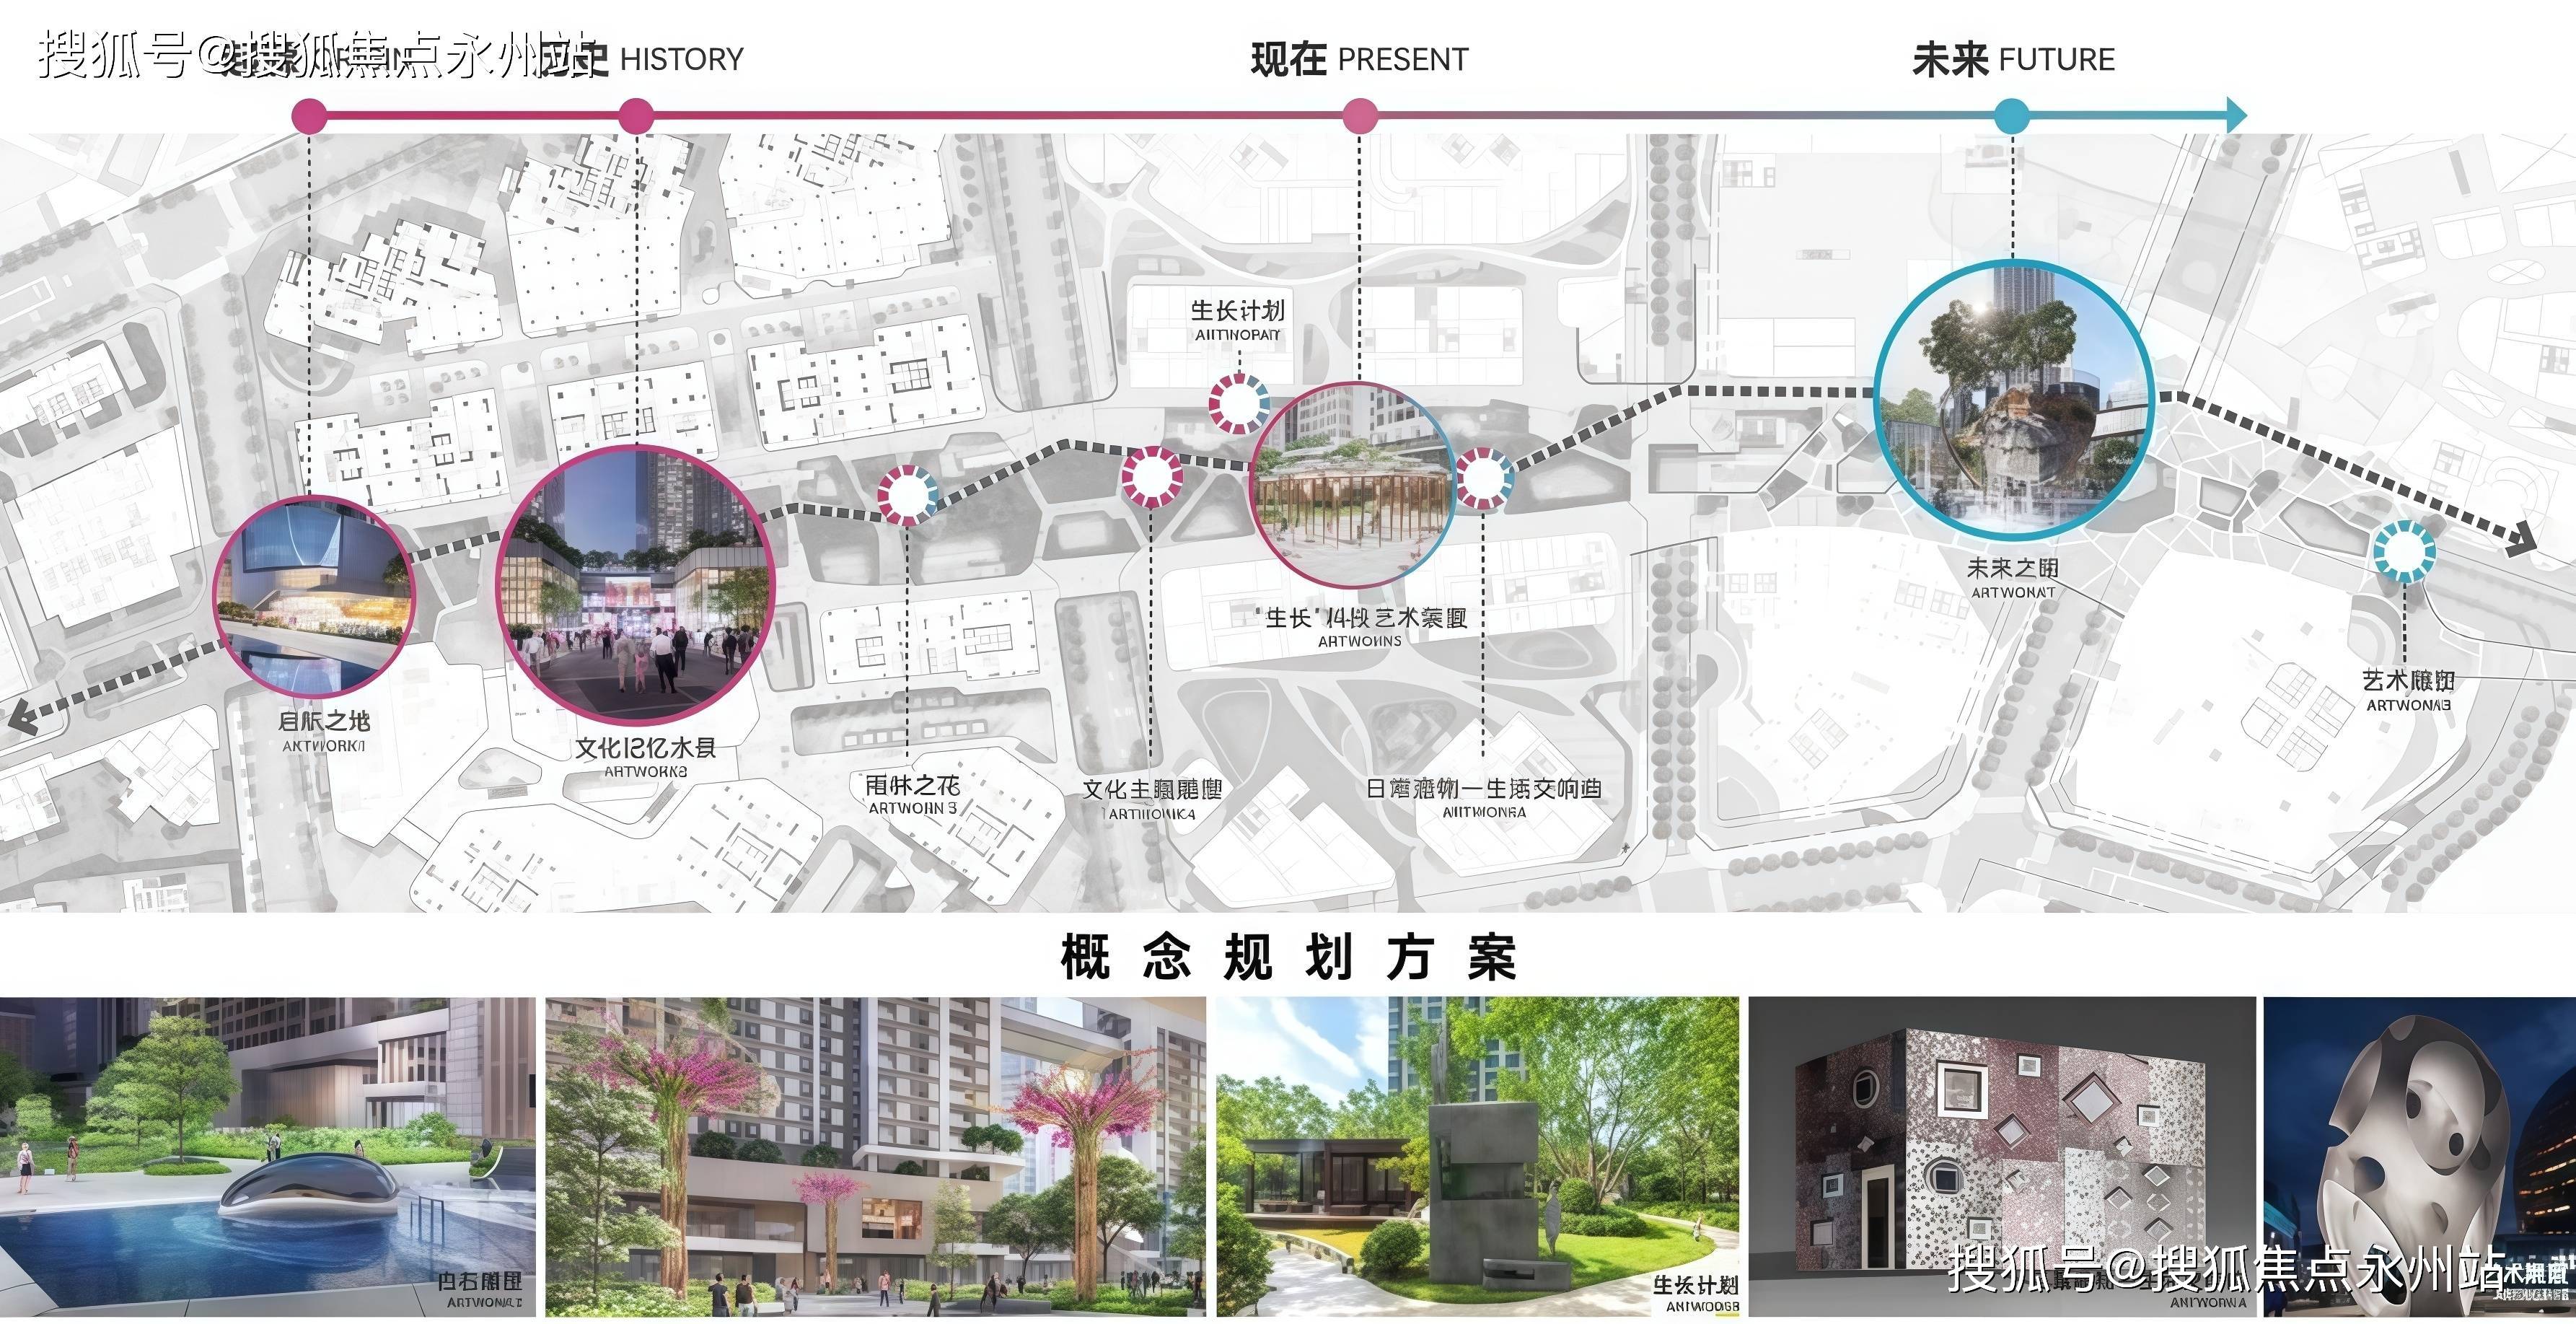Click the dashed ring marker above ARTWORK 3 label

point(907,495)
